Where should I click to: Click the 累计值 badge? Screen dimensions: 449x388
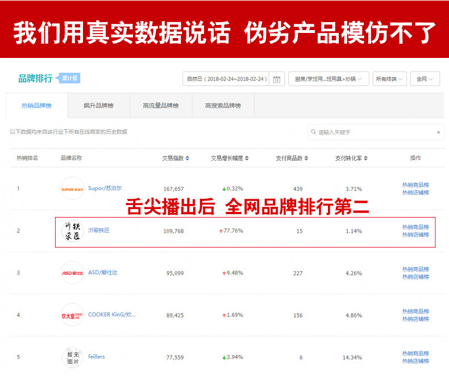tap(68, 78)
